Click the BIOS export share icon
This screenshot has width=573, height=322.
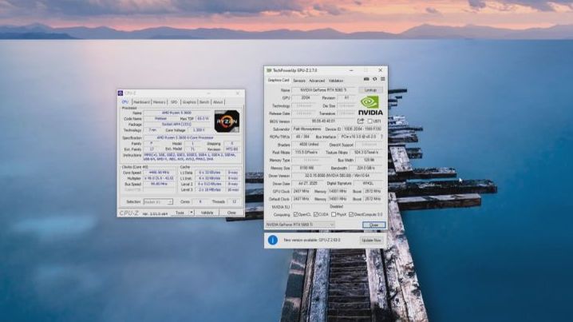[361, 121]
